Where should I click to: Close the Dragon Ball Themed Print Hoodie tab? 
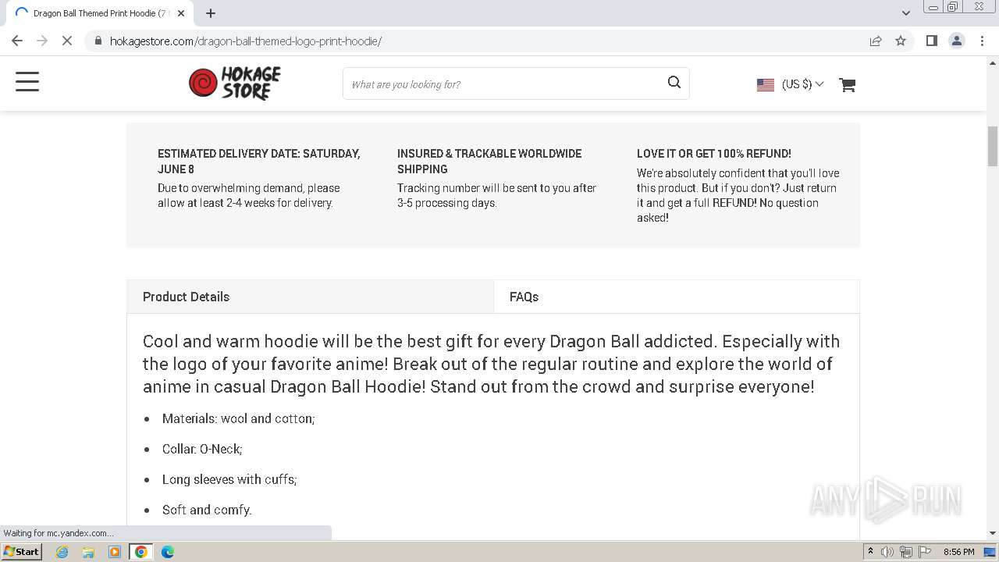(x=181, y=13)
